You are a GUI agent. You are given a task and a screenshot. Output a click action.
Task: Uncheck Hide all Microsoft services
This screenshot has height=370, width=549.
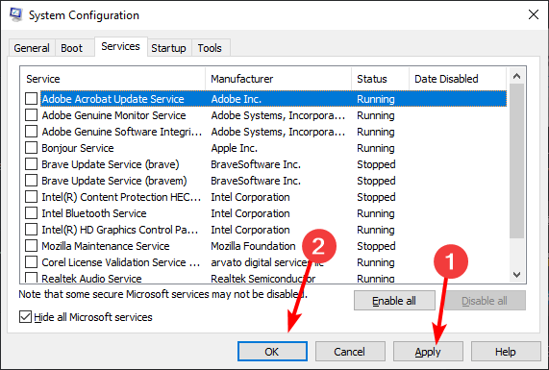point(25,317)
